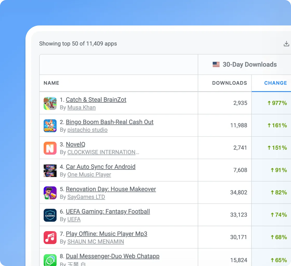Click the 91% change value
This screenshot has height=266, width=291.
click(x=279, y=170)
